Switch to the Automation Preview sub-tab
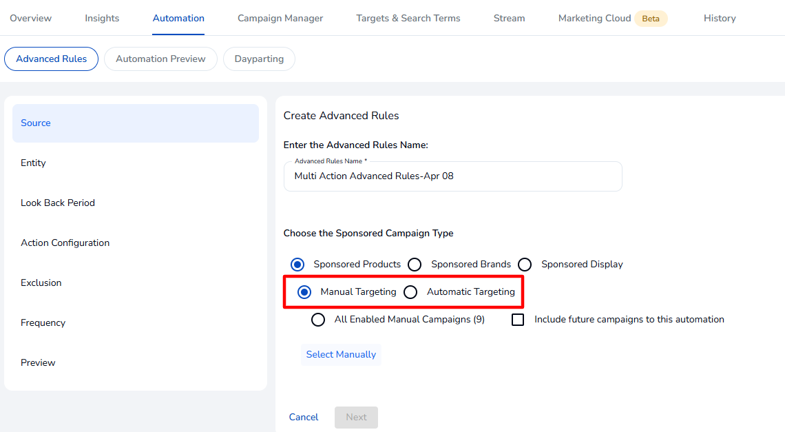Viewport: 785px width, 432px height. [160, 59]
